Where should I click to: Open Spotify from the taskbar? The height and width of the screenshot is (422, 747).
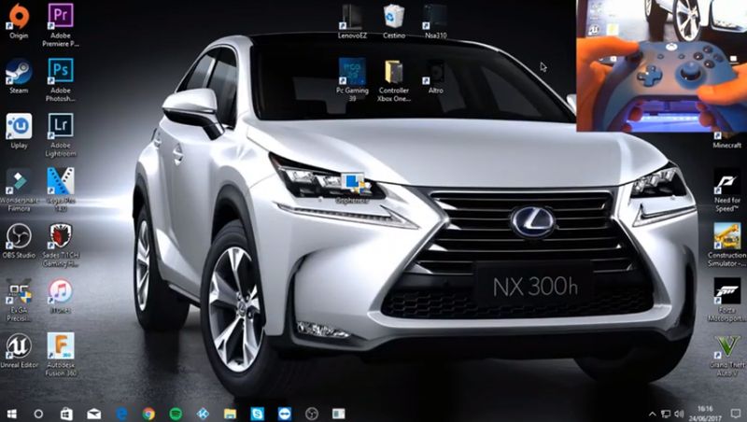pos(176,414)
